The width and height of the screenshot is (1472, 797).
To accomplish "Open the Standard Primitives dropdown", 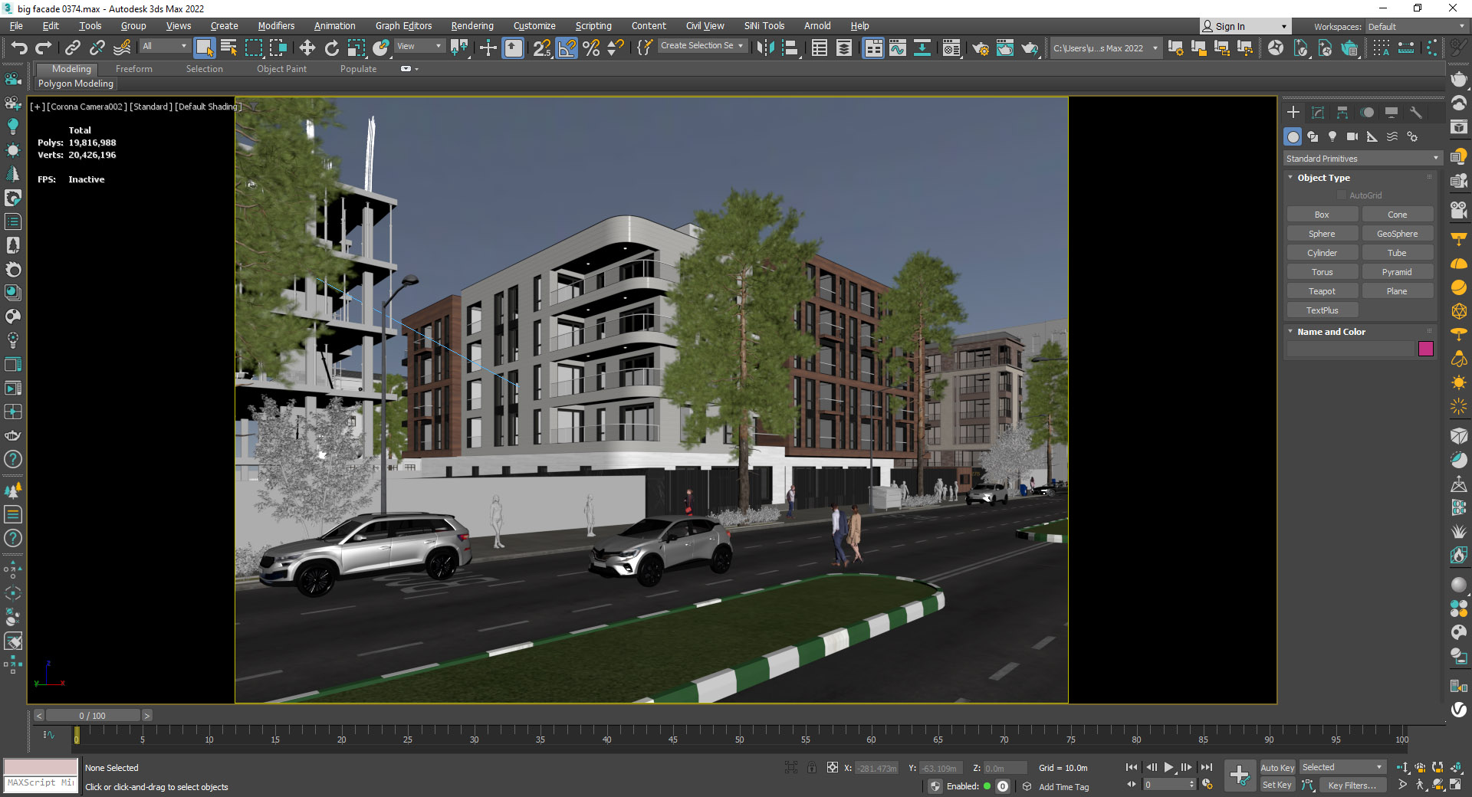I will tap(1362, 159).
